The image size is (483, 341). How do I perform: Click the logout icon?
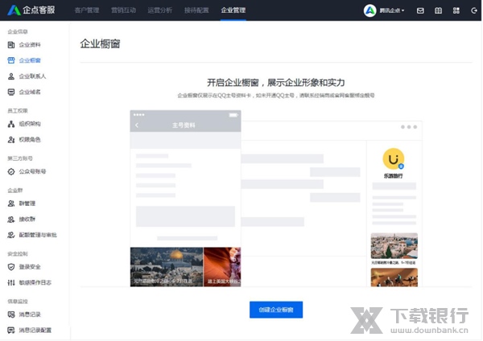(474, 10)
